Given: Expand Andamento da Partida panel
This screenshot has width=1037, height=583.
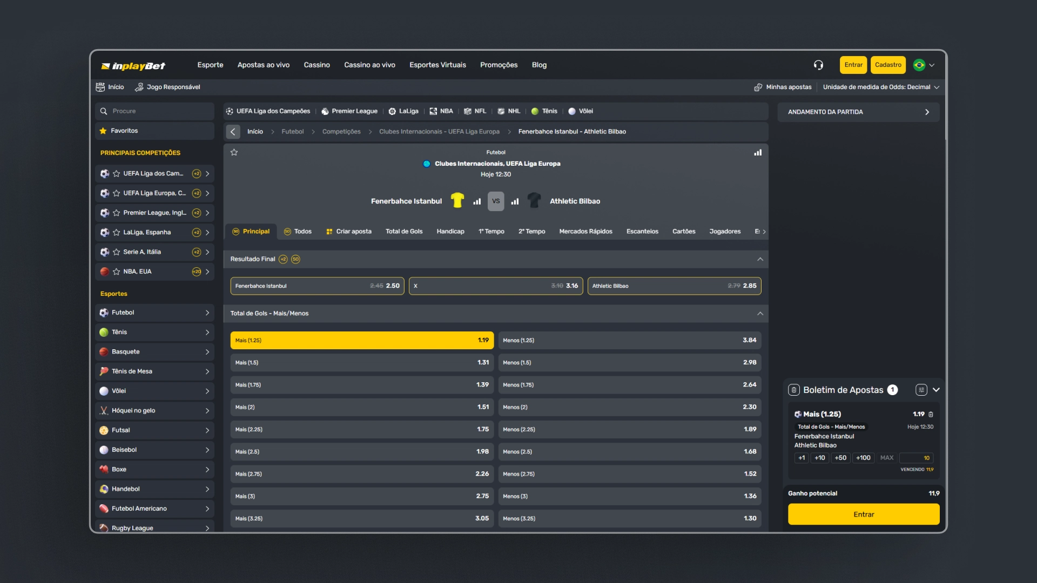Looking at the screenshot, I should coord(858,112).
